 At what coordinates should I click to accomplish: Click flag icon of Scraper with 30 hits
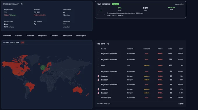tap(98, 89)
